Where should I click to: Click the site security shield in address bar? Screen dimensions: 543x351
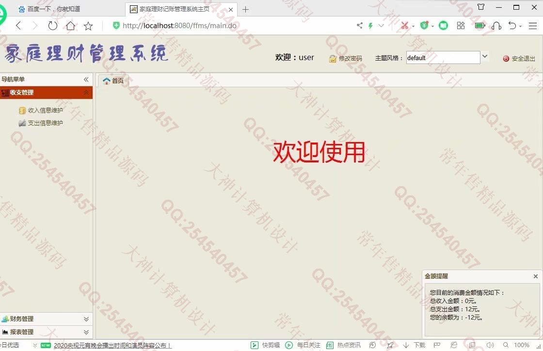point(116,26)
